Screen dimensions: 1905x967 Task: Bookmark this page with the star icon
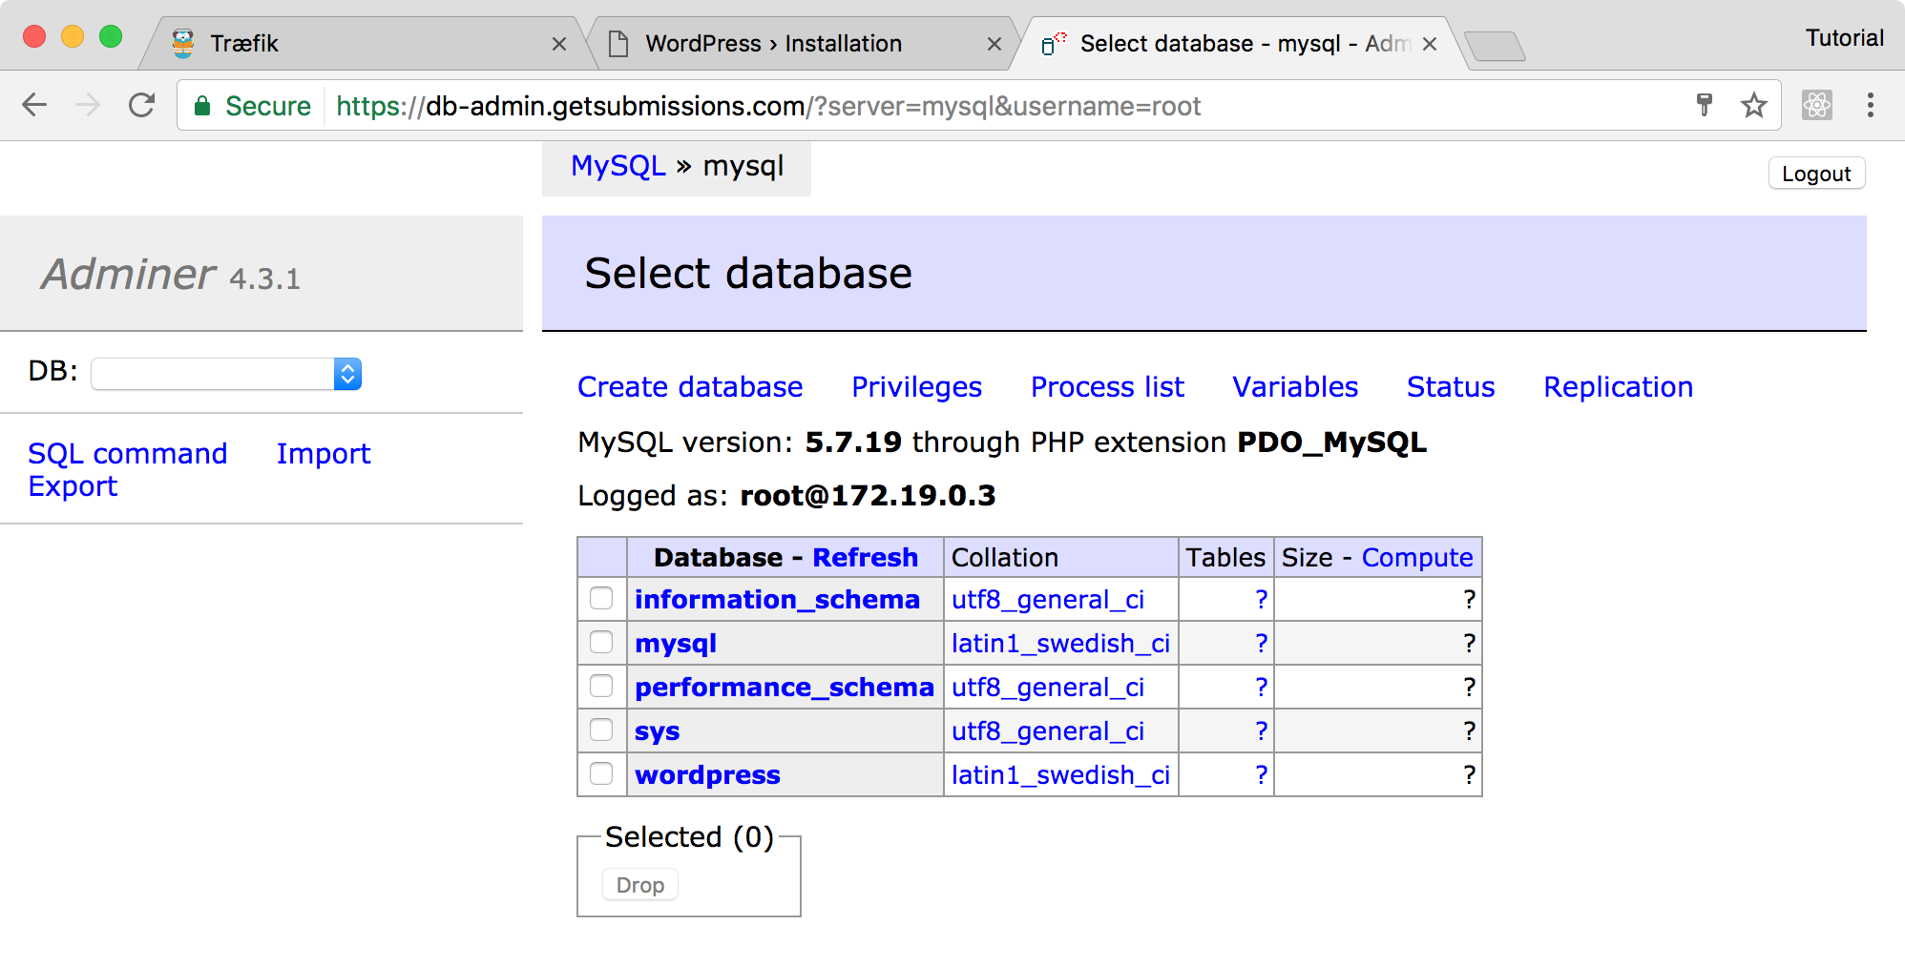[1753, 105]
